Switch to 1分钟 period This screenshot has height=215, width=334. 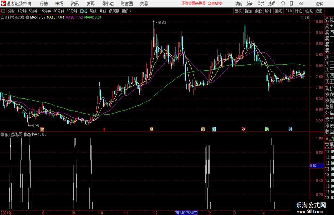click(x=22, y=11)
